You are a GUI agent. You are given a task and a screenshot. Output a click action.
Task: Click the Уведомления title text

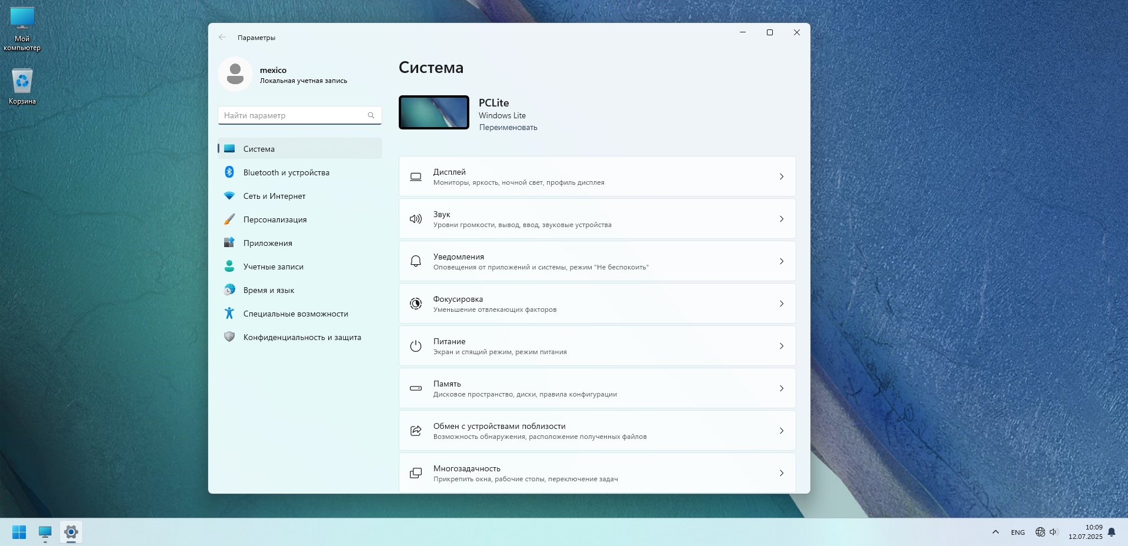click(x=459, y=257)
